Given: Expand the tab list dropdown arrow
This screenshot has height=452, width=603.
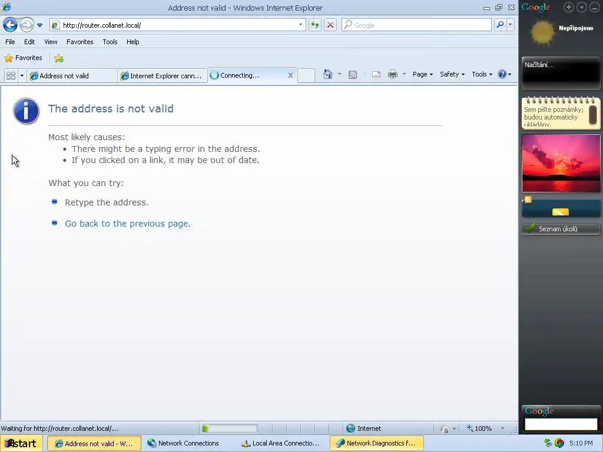Looking at the screenshot, I should pos(22,75).
